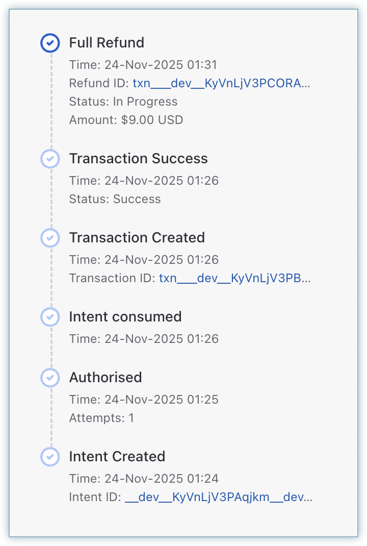Viewport: 367px width, 546px height.
Task: Click the Intent Created checkmark icon
Action: click(50, 457)
